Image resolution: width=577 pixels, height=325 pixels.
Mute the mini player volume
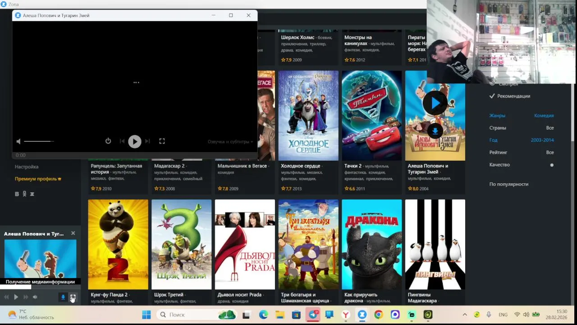tap(35, 297)
